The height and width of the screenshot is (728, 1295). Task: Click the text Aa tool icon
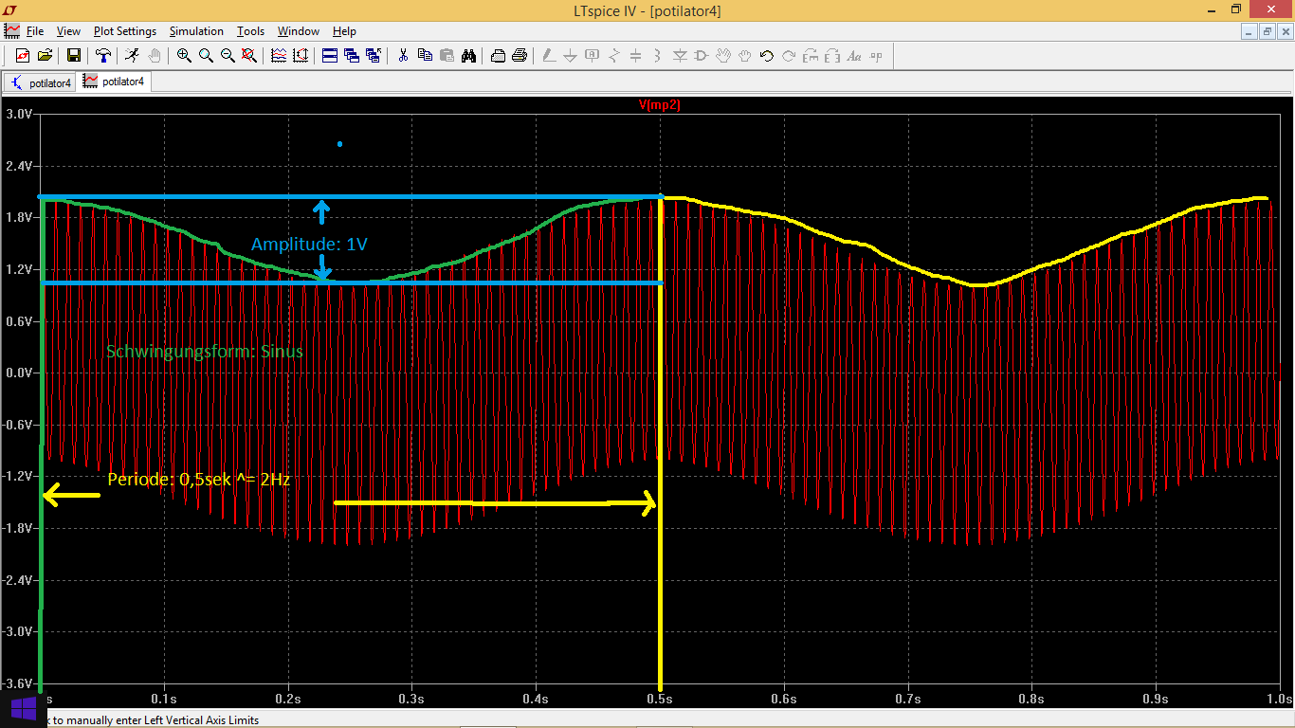tap(854, 56)
